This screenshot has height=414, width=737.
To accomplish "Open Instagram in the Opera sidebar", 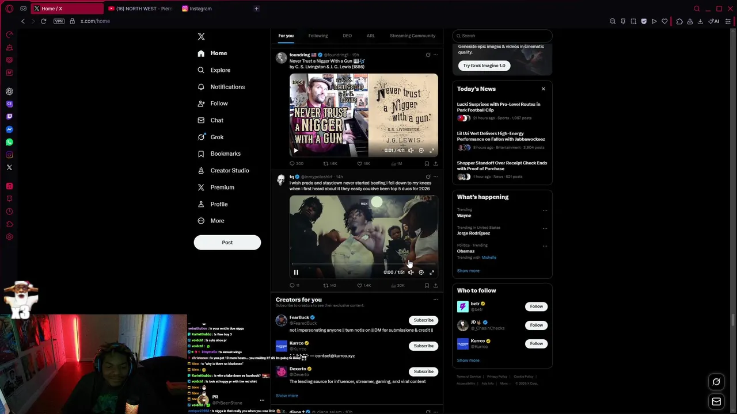I will (9, 155).
